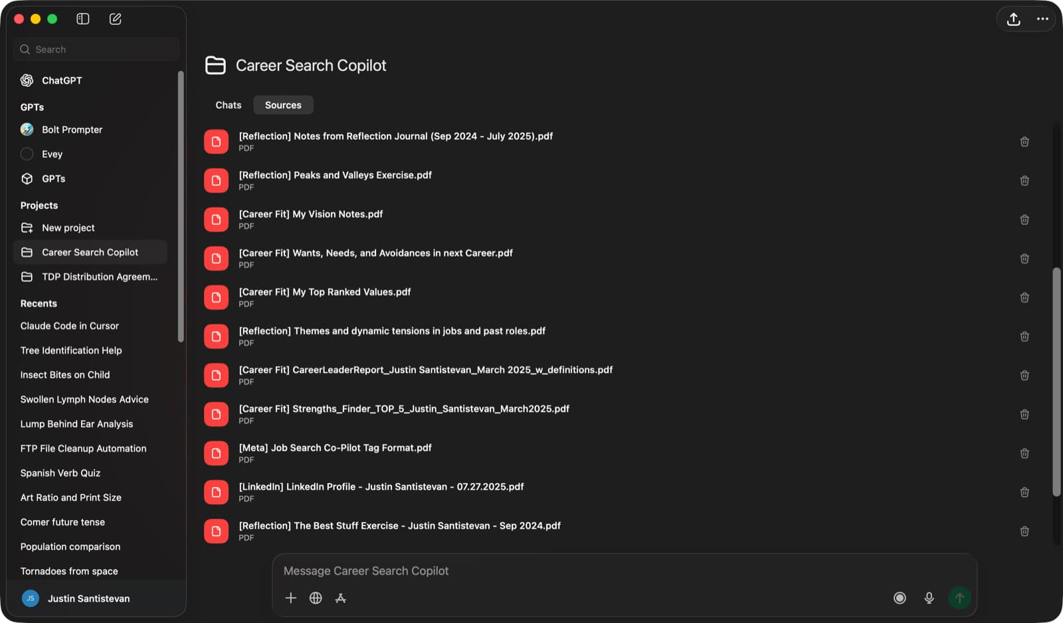Open My Top Ranked Values.pdf
The height and width of the screenshot is (623, 1063).
325,292
